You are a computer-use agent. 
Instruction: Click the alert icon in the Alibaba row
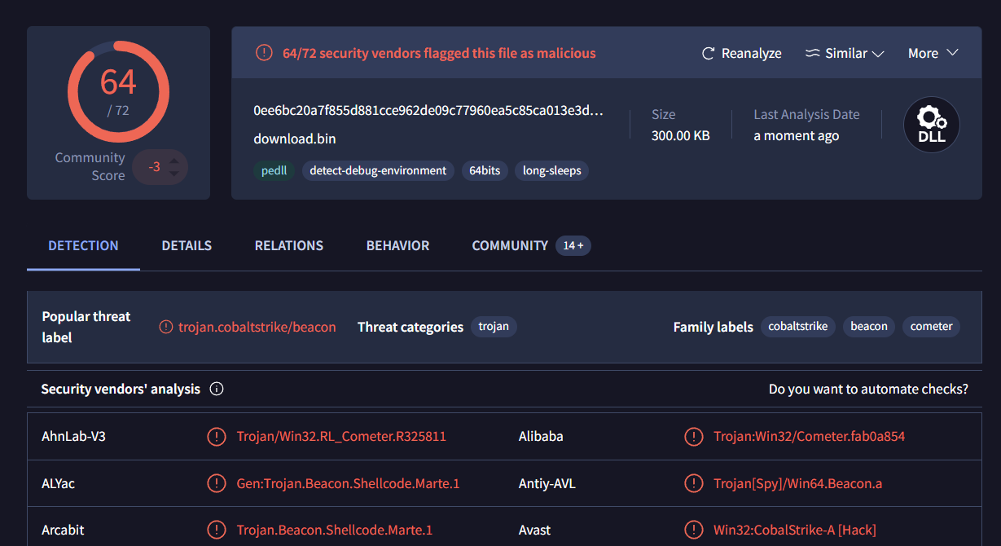click(693, 436)
